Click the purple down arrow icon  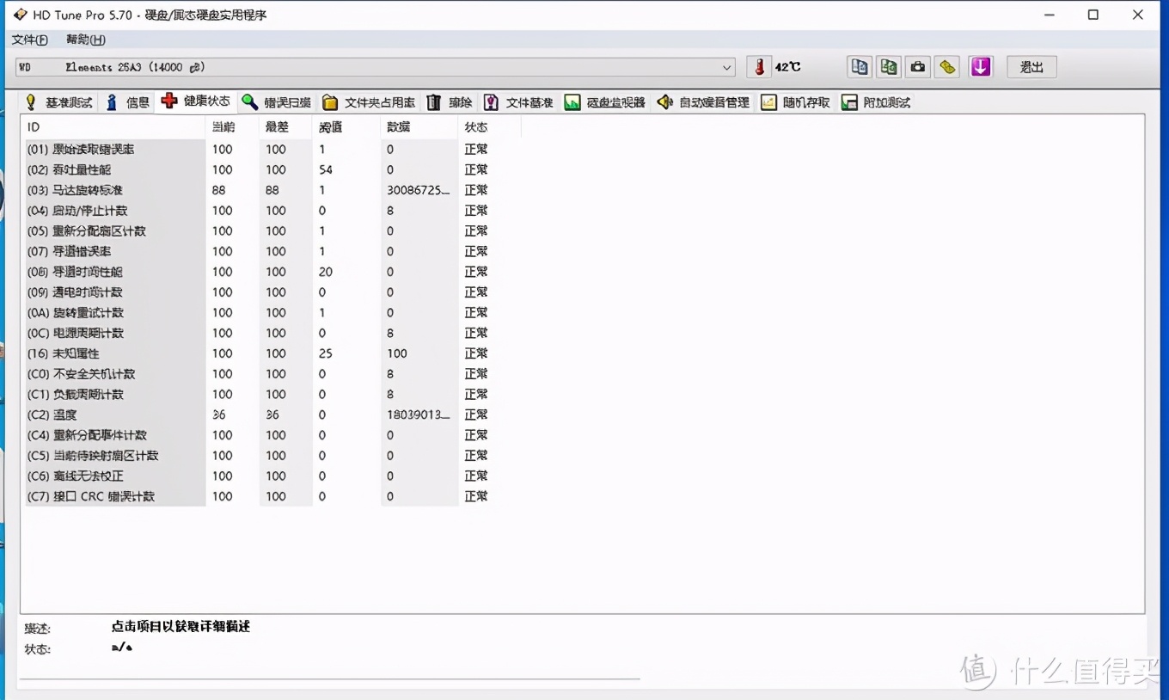981,67
